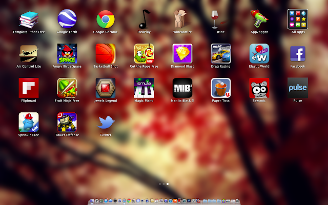
Task: Launch the Wine app
Action: pos(218,19)
